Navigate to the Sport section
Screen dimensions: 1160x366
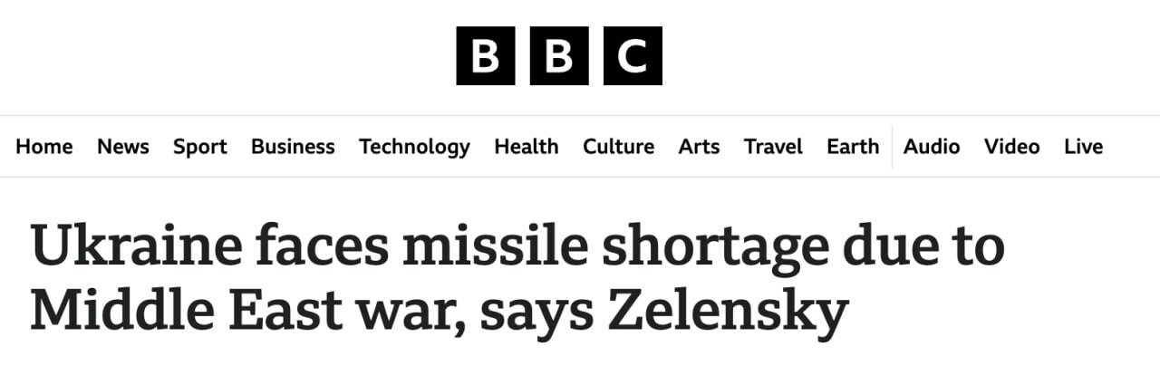(x=200, y=147)
